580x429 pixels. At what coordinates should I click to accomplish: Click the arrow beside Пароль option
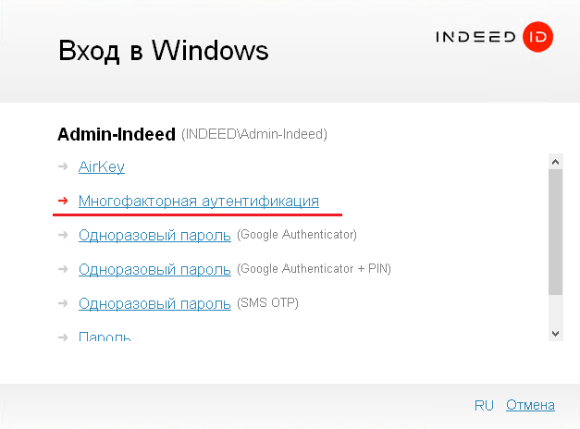pos(62,337)
